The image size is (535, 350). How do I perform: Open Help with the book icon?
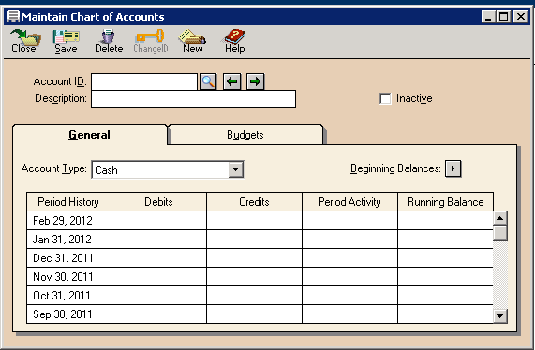click(235, 41)
